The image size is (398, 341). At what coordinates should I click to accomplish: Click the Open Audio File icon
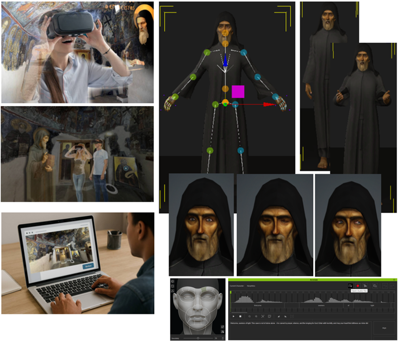350,286
